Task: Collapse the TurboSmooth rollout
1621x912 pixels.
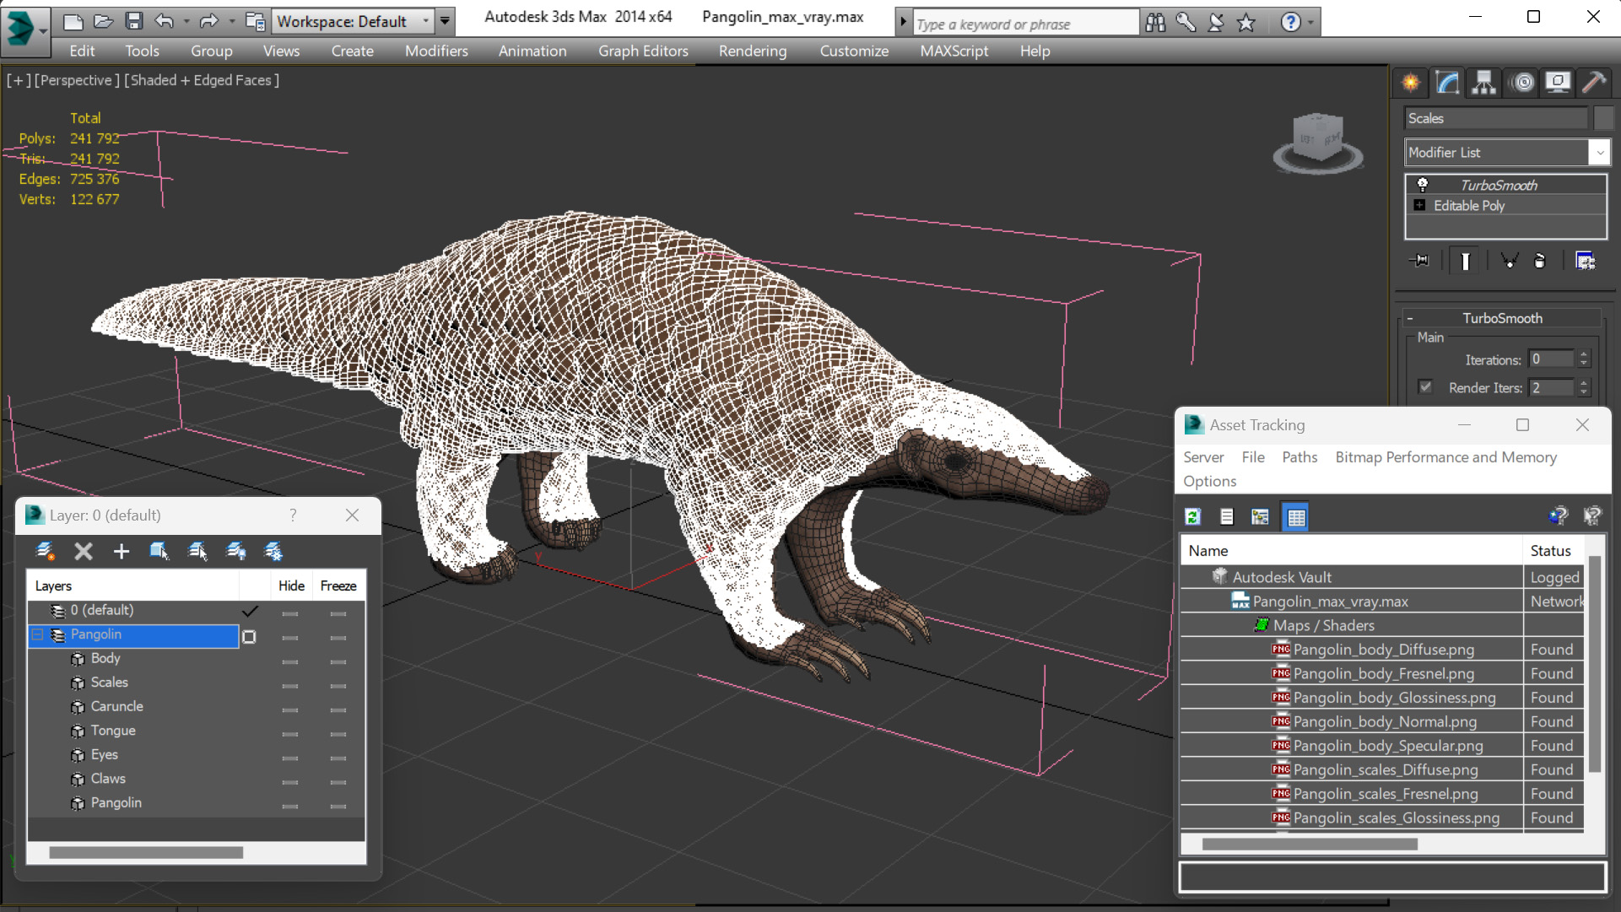Action: pyautogui.click(x=1502, y=318)
